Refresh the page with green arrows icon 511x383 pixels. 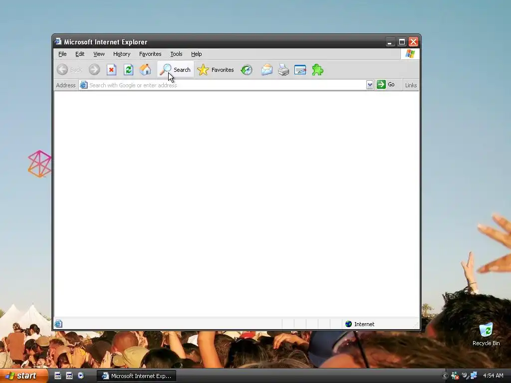point(128,70)
